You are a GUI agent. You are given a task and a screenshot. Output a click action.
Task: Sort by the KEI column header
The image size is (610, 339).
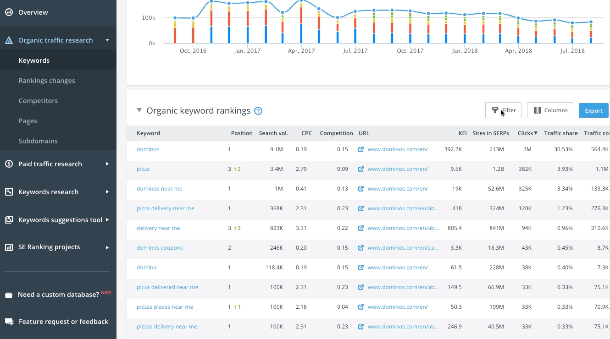(x=462, y=133)
